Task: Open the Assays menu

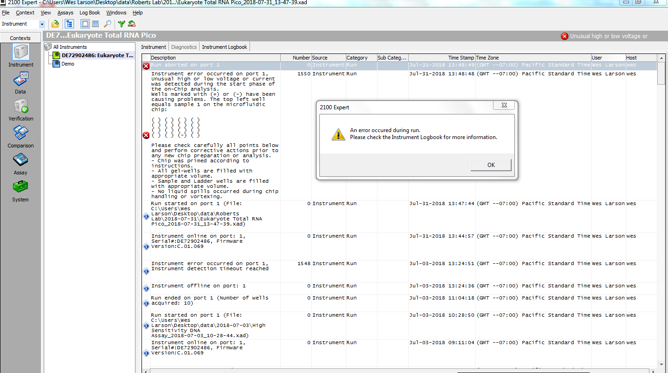Action: click(x=65, y=13)
